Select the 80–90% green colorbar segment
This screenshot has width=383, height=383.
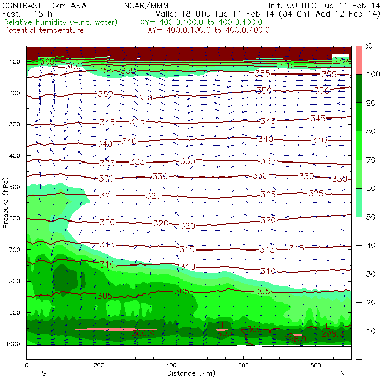(x=359, y=117)
